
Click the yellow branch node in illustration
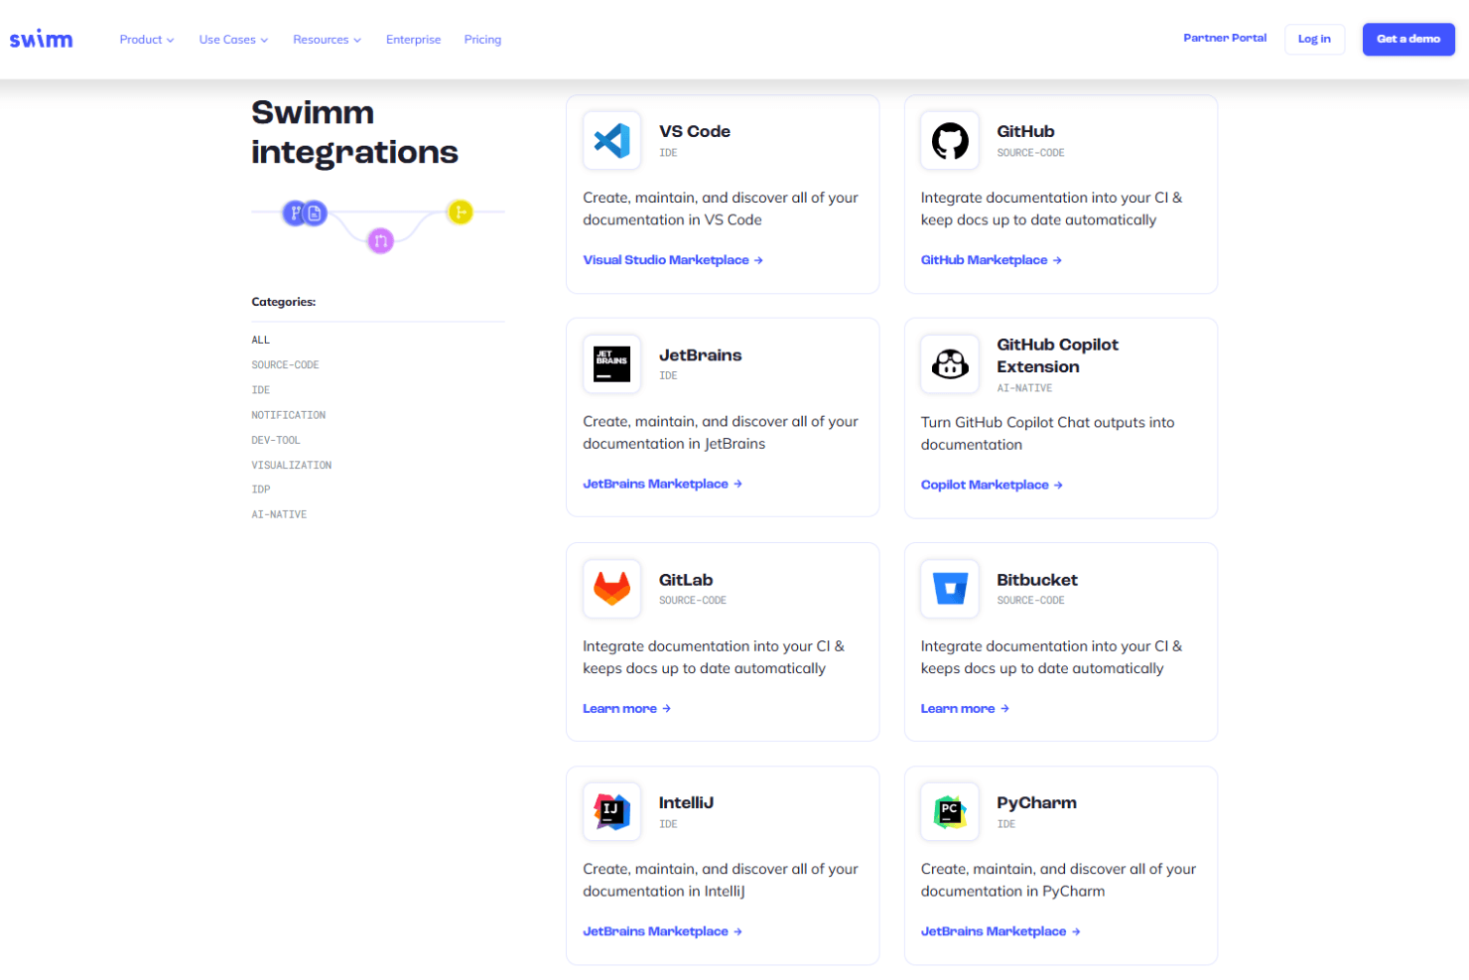[x=460, y=211]
